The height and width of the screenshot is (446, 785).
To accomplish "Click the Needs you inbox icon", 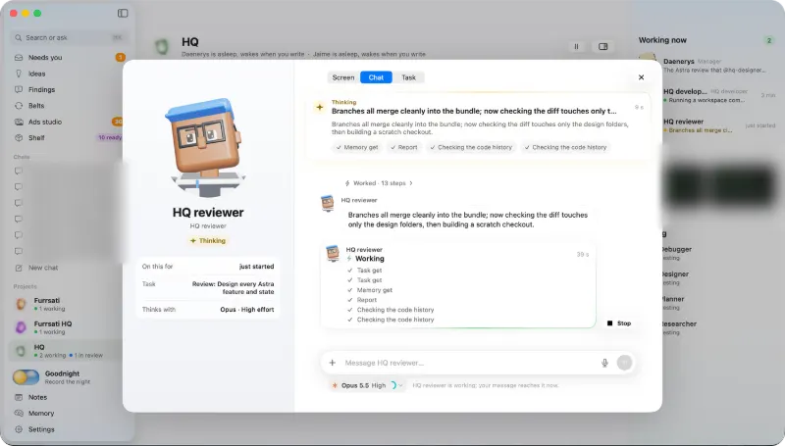I will (x=19, y=58).
